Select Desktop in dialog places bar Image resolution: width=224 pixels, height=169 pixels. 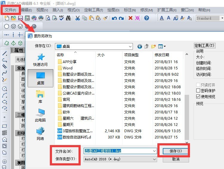click(x=40, y=78)
